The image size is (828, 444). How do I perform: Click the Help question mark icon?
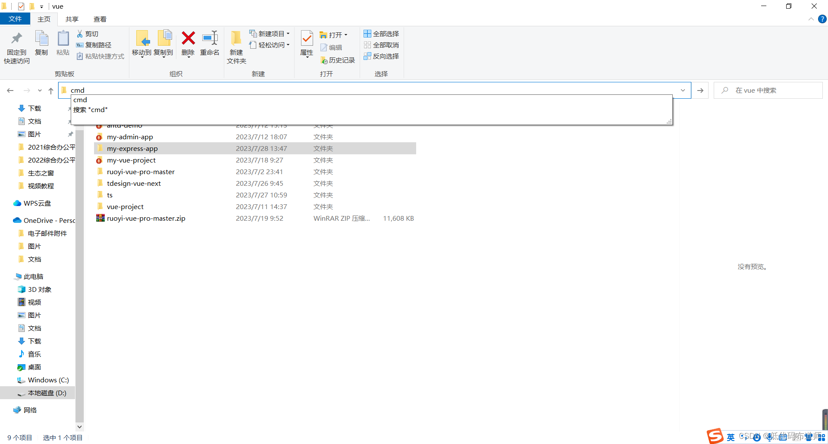(x=822, y=19)
